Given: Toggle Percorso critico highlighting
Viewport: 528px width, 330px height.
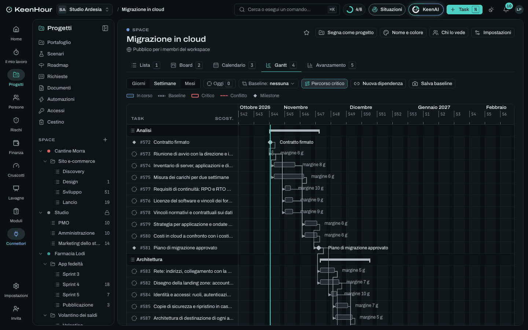Looking at the screenshot, I should (324, 84).
